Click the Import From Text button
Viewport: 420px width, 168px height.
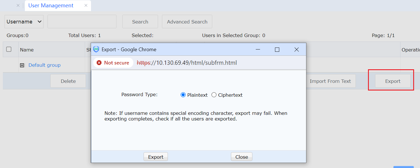tap(330, 81)
